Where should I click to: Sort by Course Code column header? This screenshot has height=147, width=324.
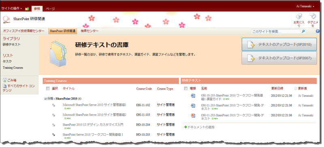[x=144, y=89]
